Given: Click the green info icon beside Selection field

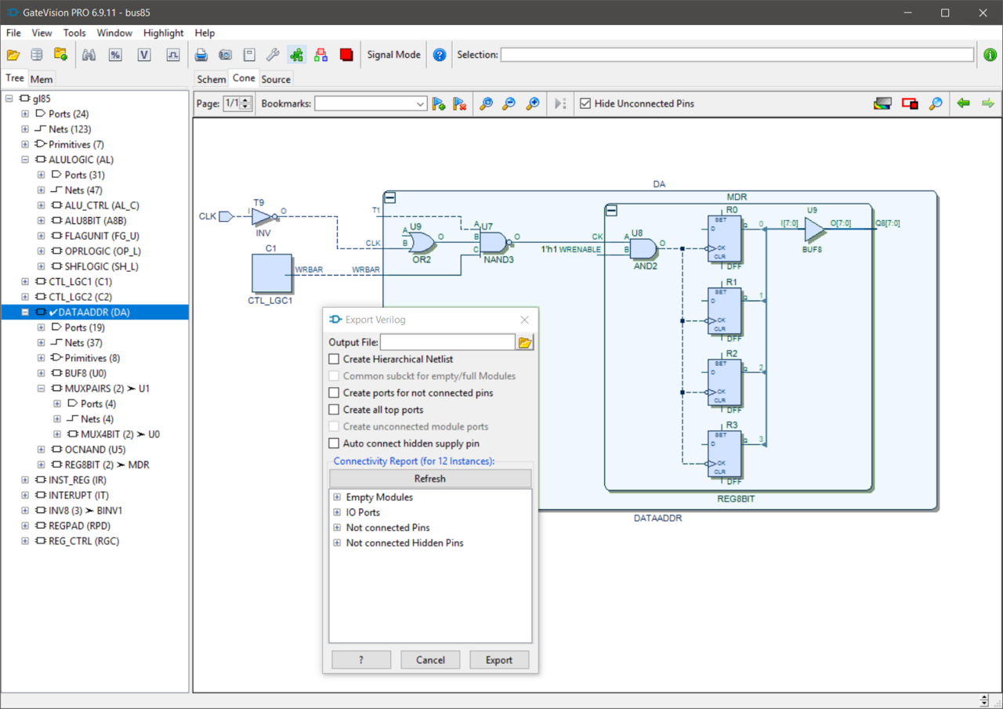Looking at the screenshot, I should pyautogui.click(x=990, y=55).
